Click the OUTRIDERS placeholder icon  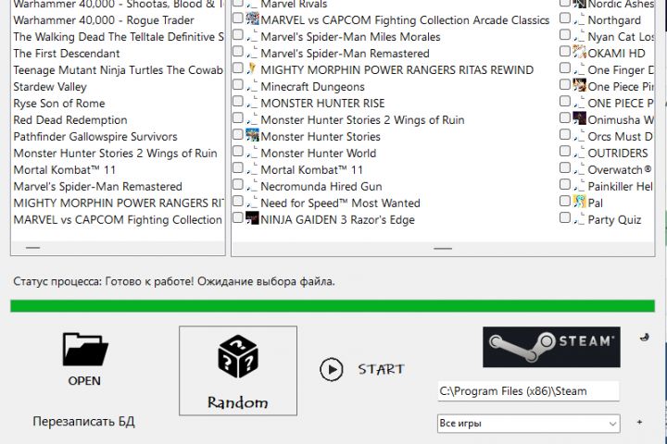click(x=579, y=154)
